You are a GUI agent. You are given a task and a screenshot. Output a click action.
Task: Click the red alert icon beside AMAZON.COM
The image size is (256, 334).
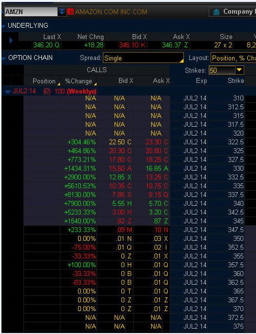pyautogui.click(x=70, y=12)
